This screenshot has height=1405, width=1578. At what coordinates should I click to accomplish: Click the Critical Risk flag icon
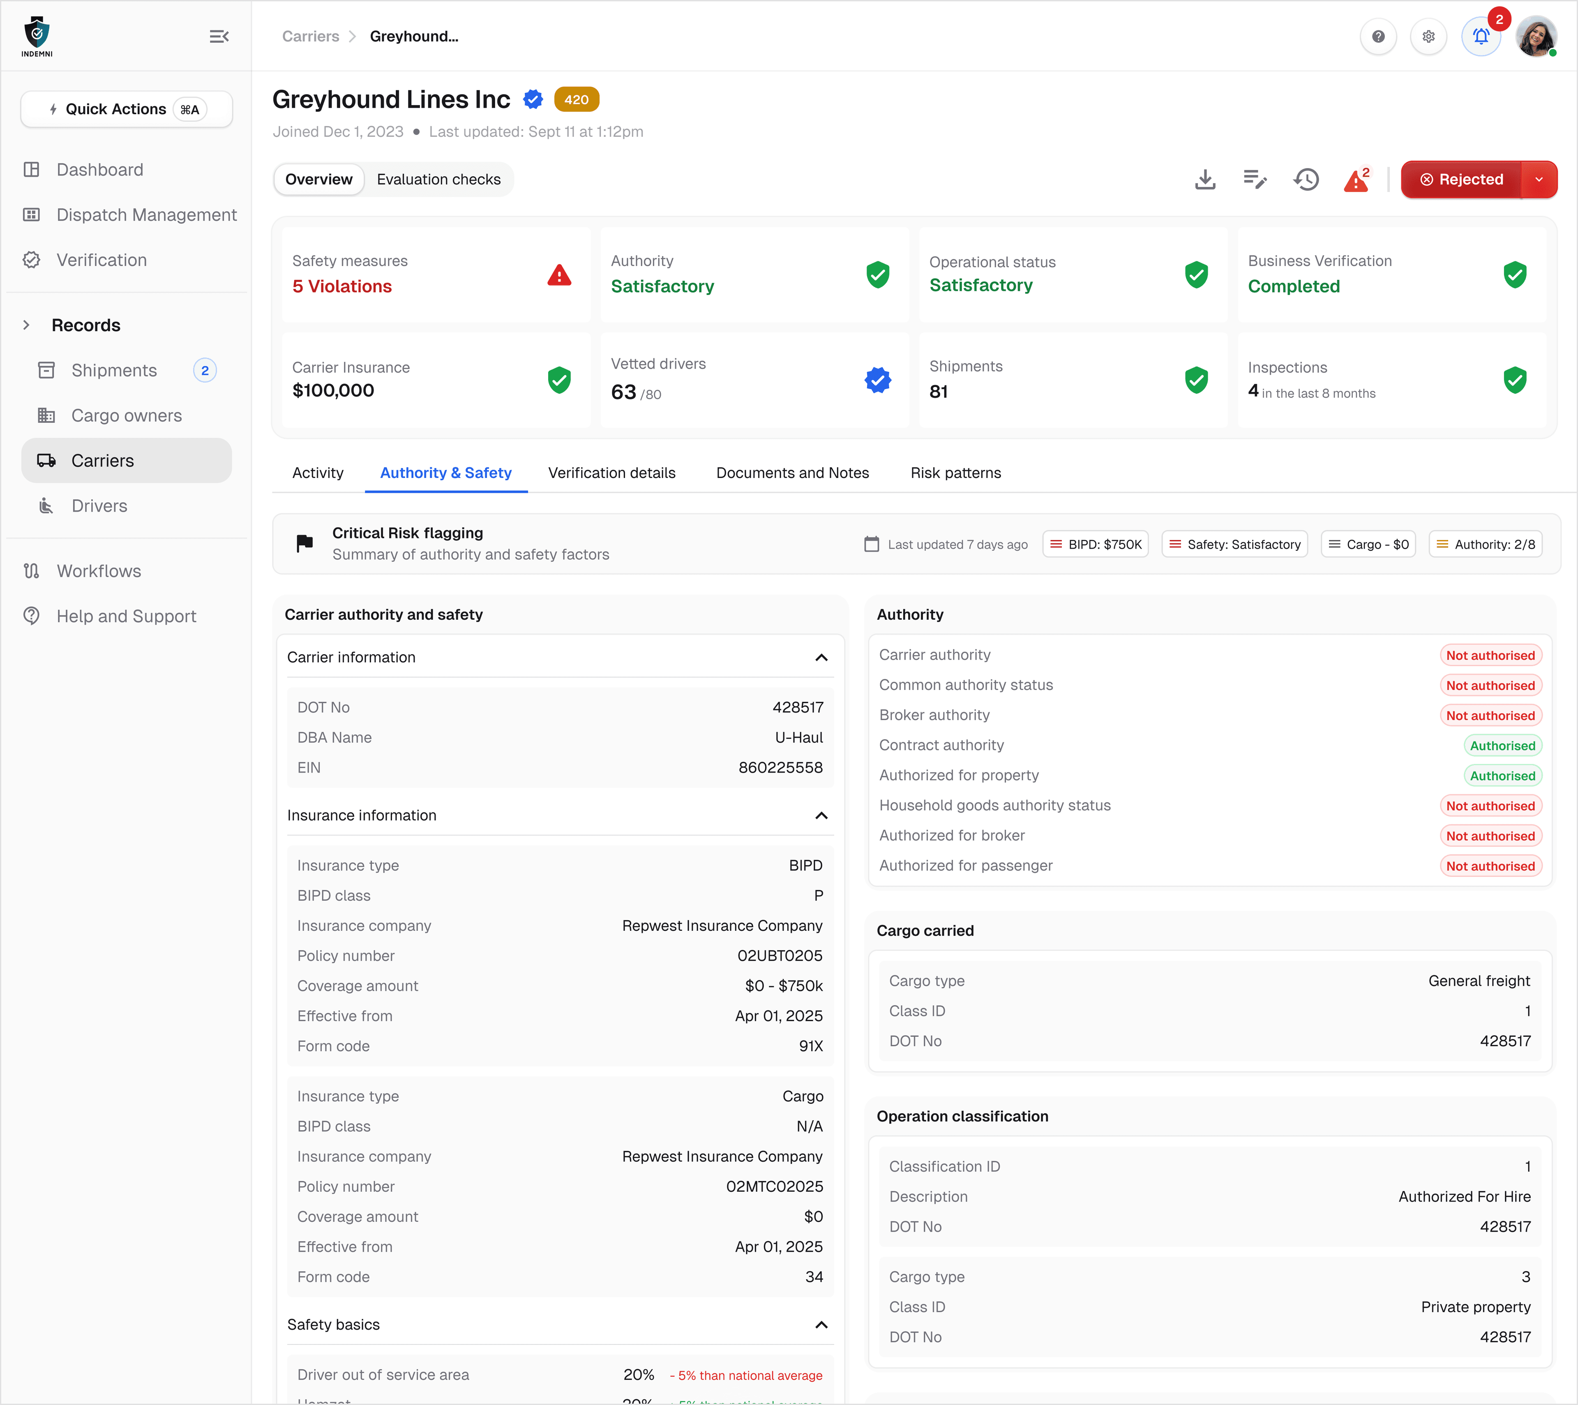(x=305, y=544)
